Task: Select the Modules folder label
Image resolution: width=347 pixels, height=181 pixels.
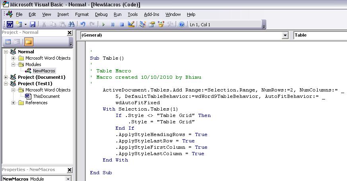Action: point(33,64)
